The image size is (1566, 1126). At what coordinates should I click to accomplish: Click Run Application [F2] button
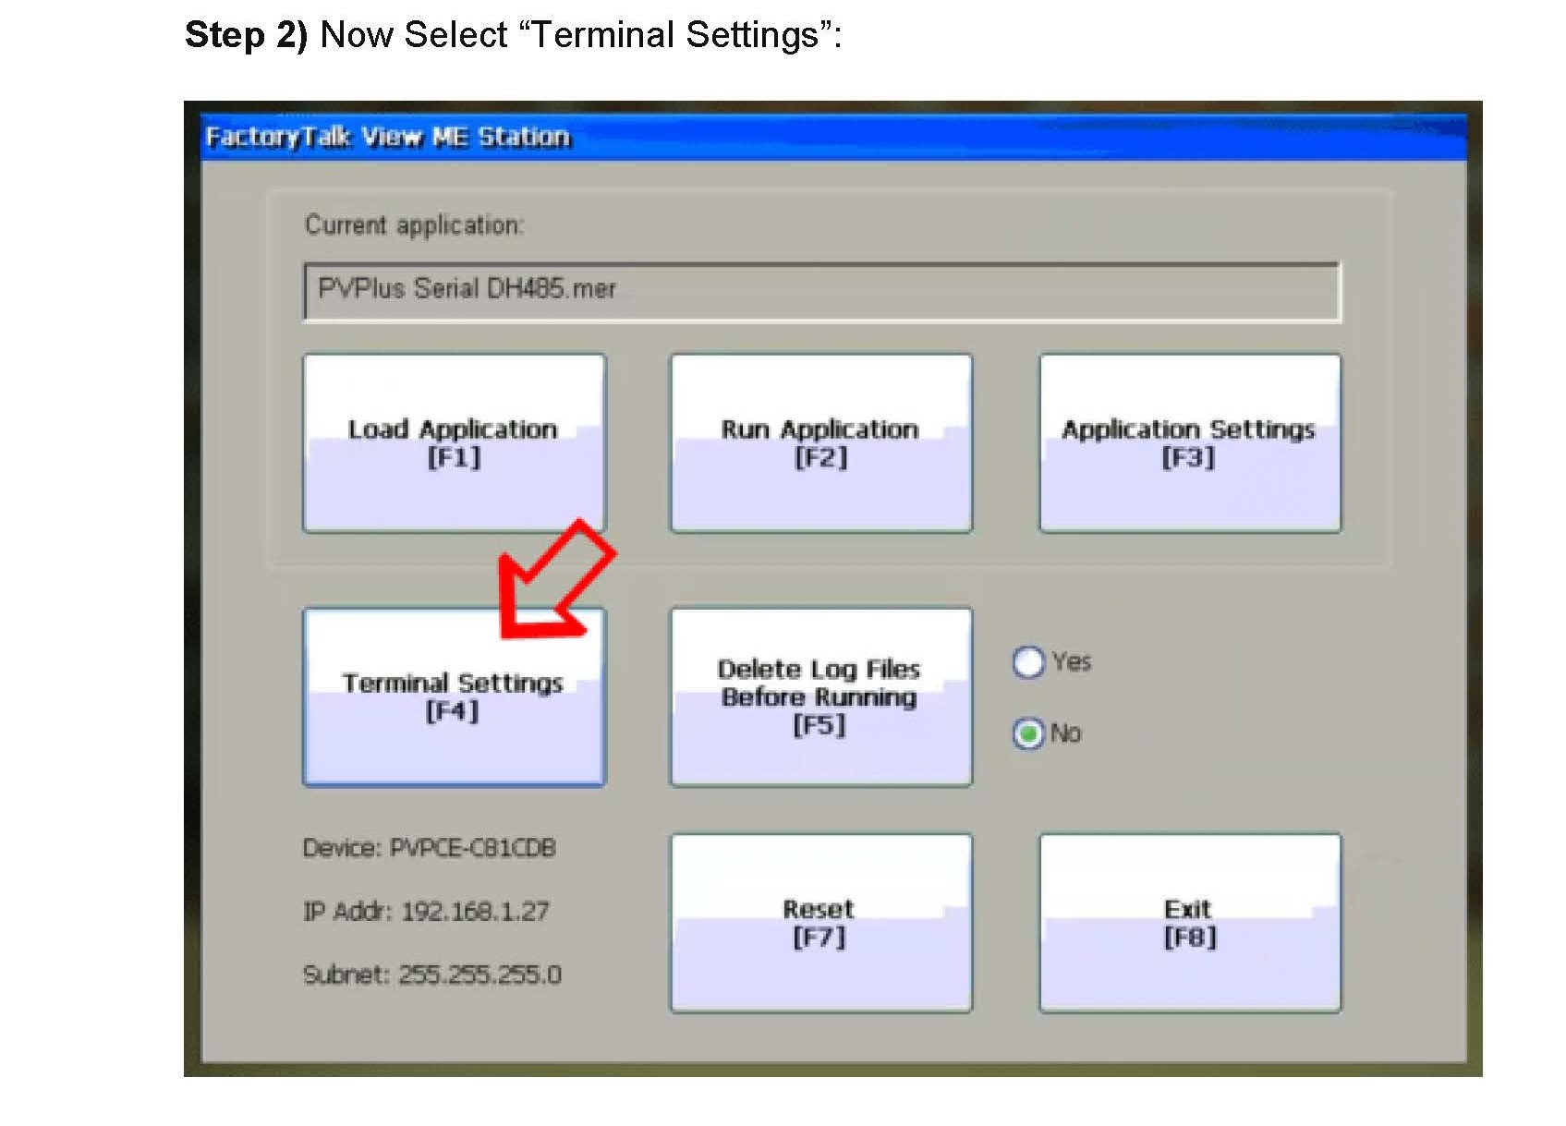click(820, 443)
